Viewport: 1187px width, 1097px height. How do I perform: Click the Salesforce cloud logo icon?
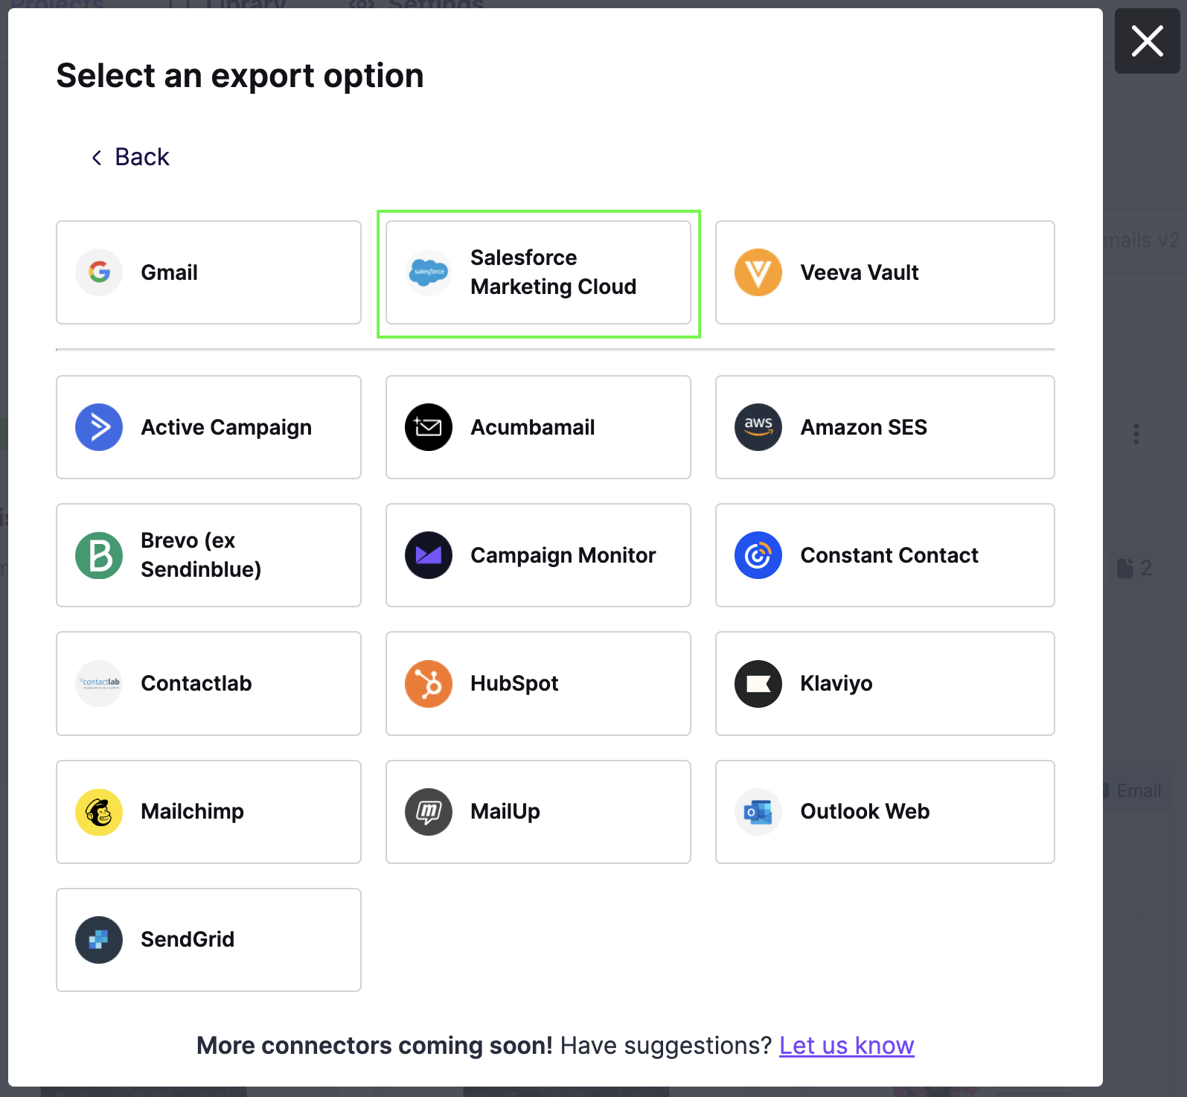click(x=429, y=272)
